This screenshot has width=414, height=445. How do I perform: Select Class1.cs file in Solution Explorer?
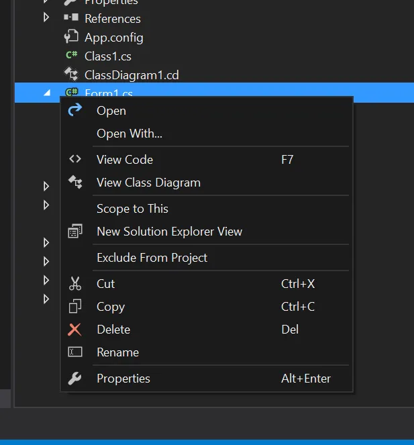pyautogui.click(x=107, y=56)
